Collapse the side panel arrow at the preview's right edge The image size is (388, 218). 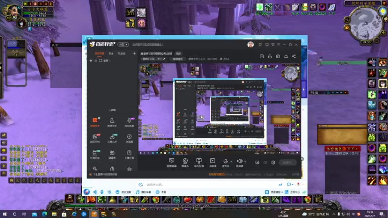coord(304,90)
